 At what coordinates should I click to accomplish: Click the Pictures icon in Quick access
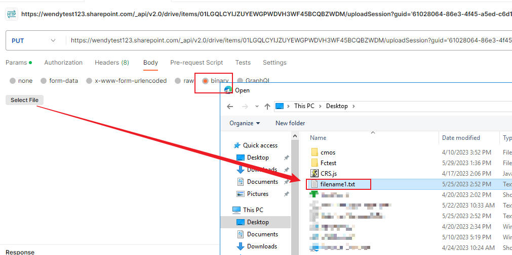(x=241, y=194)
